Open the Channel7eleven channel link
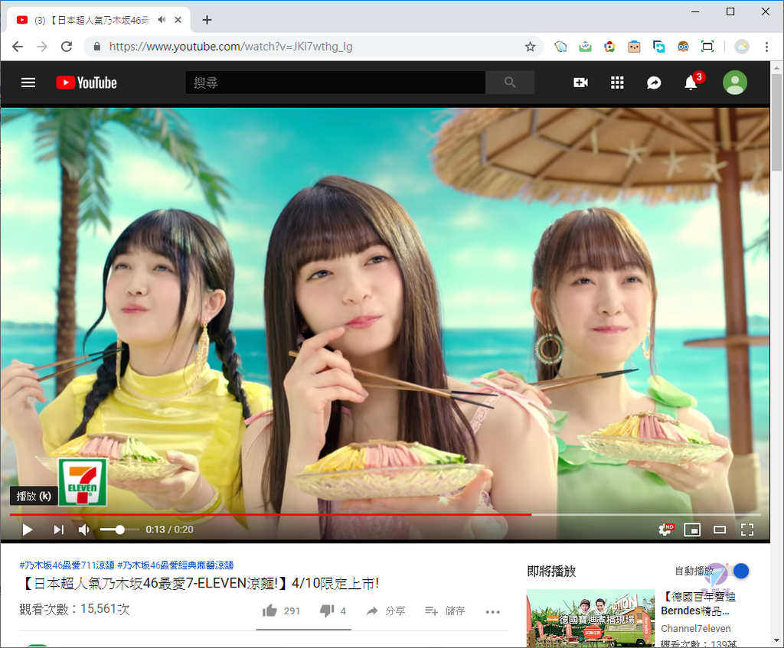This screenshot has height=648, width=784. (695, 629)
